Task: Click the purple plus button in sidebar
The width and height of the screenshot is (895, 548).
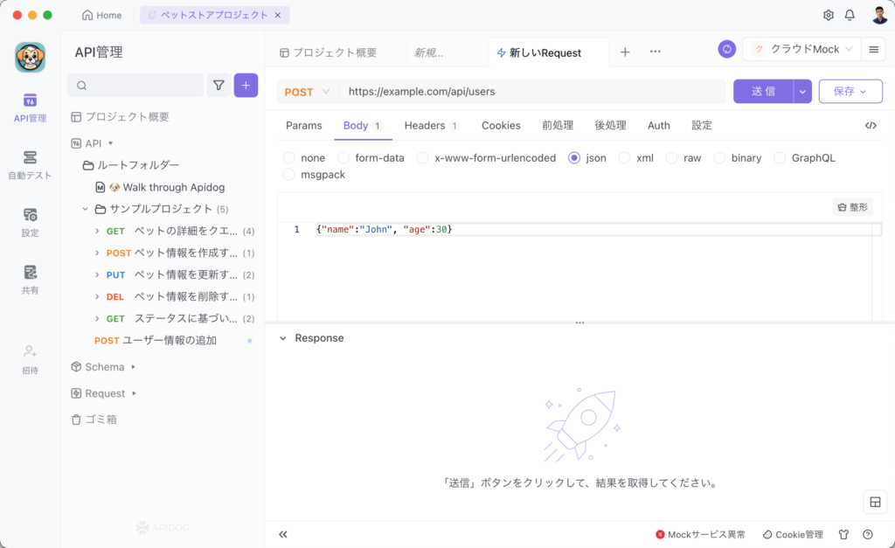Action: point(246,85)
